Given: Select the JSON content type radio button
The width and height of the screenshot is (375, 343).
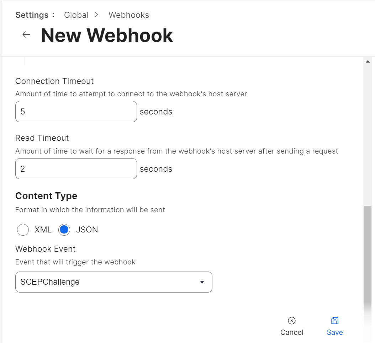Looking at the screenshot, I should (x=64, y=230).
